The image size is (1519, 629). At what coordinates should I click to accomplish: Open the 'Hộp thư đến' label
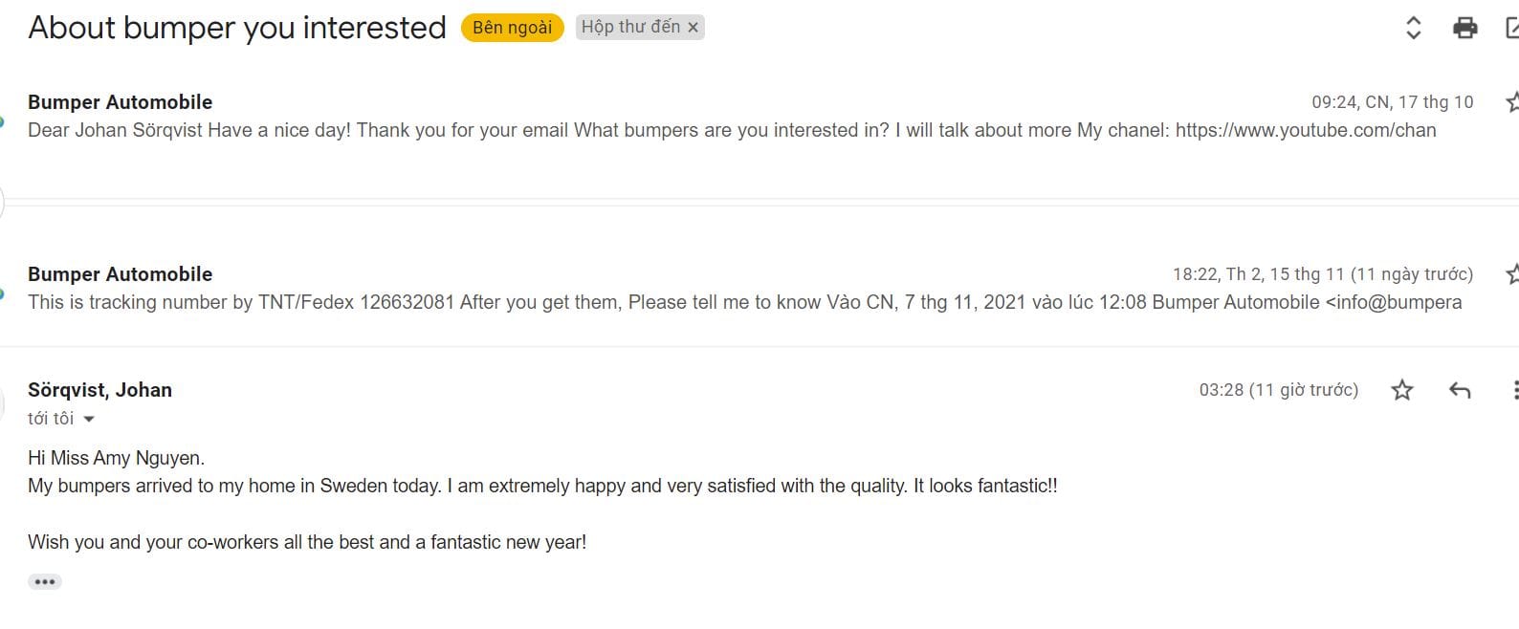point(630,28)
